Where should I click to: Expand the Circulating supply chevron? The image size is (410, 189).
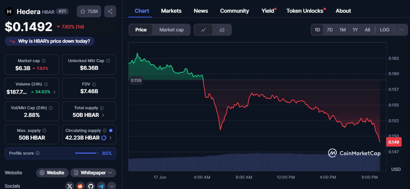click(x=111, y=138)
